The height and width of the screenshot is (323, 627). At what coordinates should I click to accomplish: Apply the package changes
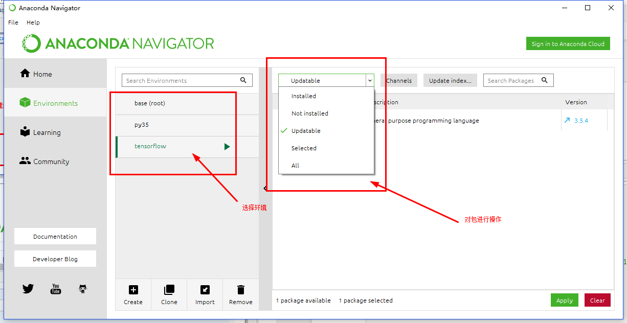click(x=565, y=301)
